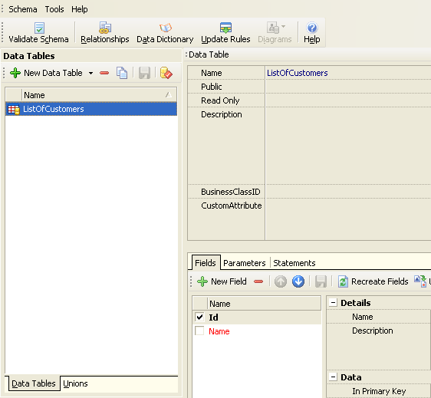
Task: Click the icon right of Recreate Fields
Action: tap(420, 281)
